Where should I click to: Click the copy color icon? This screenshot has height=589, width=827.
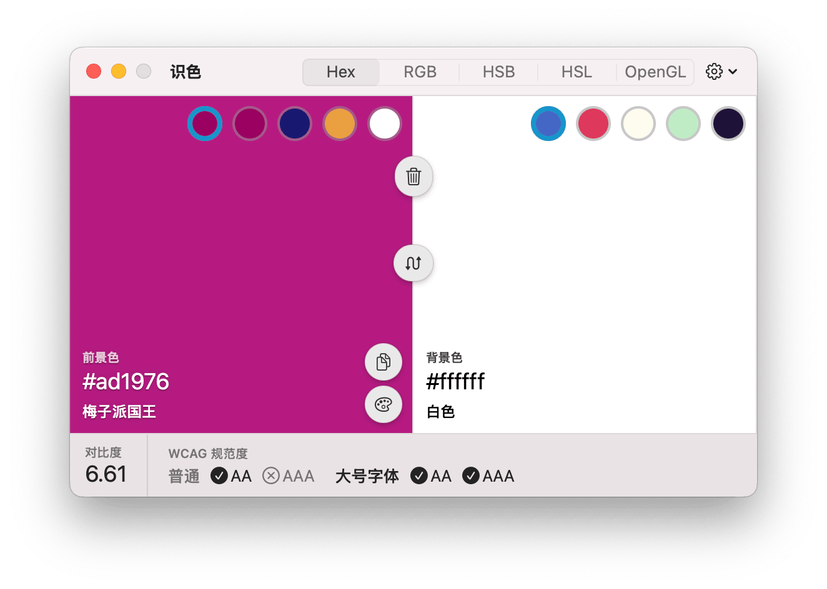click(x=383, y=362)
